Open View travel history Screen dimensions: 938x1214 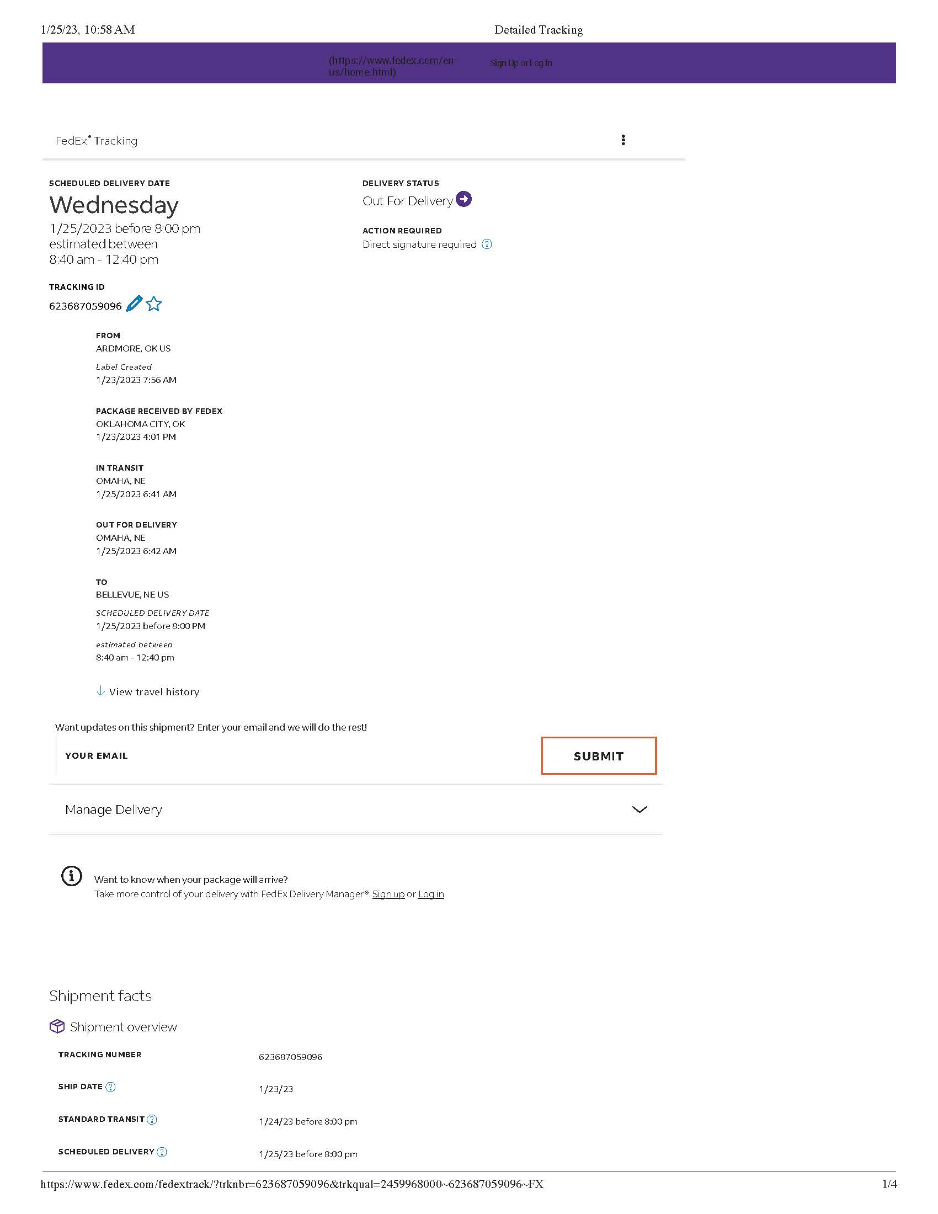154,691
